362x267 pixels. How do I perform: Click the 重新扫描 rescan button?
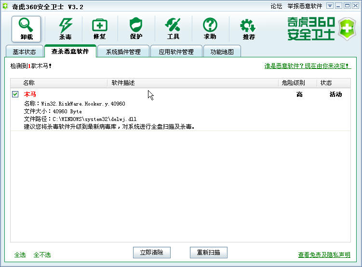point(208,253)
